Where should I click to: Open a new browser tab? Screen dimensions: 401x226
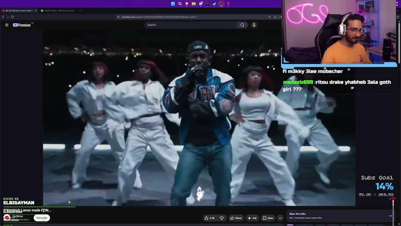[80, 11]
